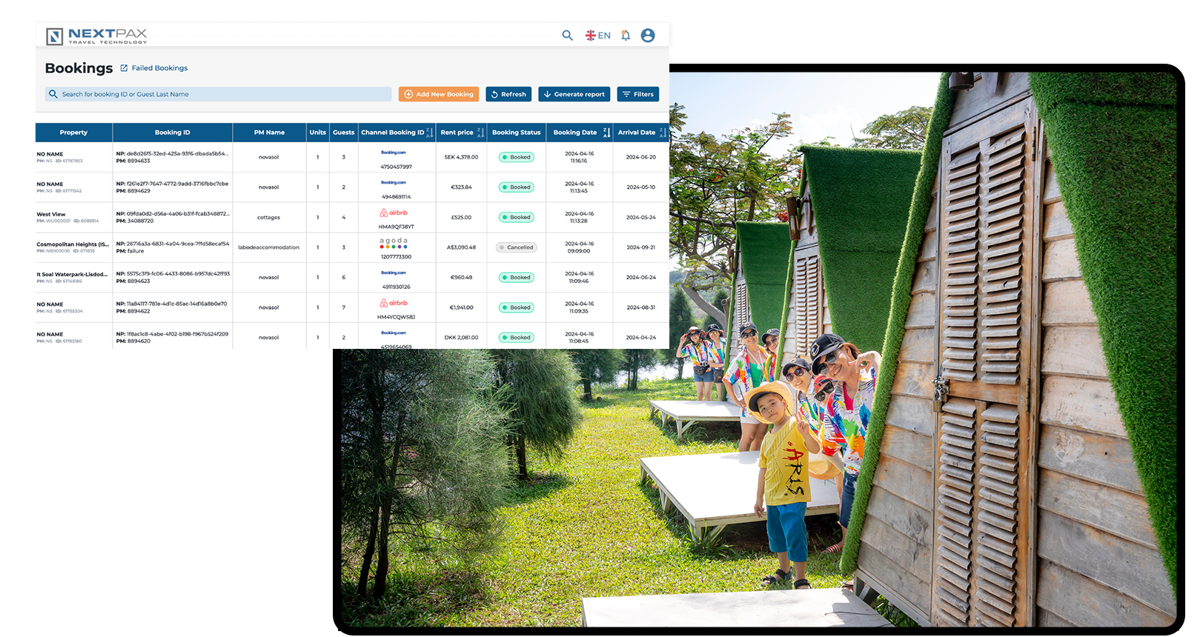Click the Booking Status column header
This screenshot has height=637, width=1203.
click(x=516, y=133)
